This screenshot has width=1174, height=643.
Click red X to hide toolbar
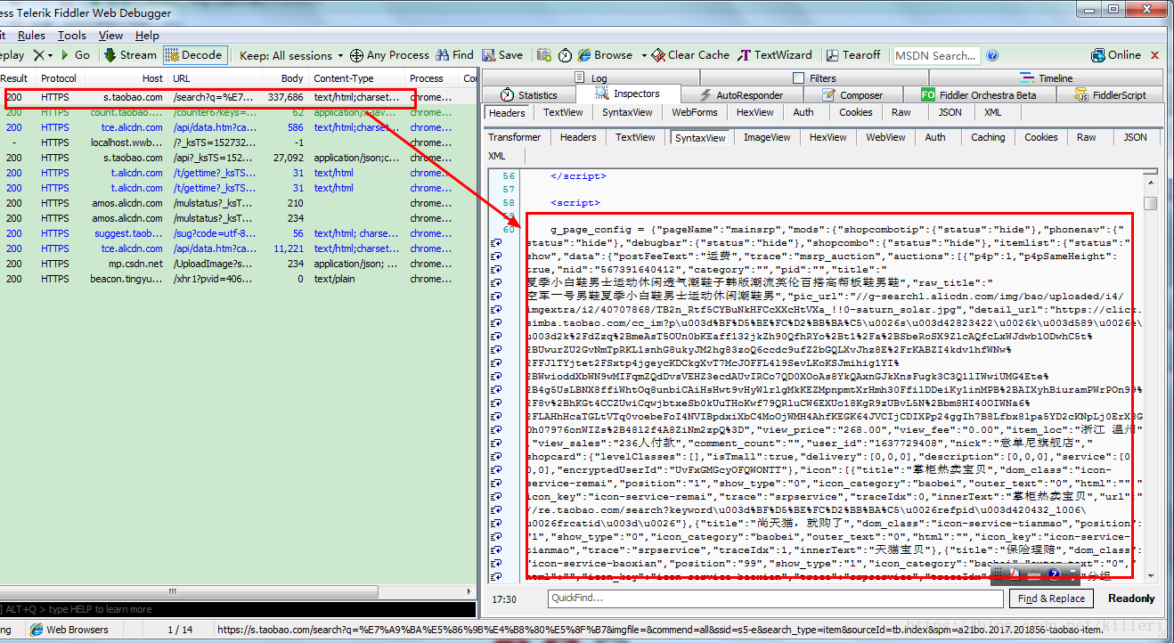click(x=1155, y=55)
